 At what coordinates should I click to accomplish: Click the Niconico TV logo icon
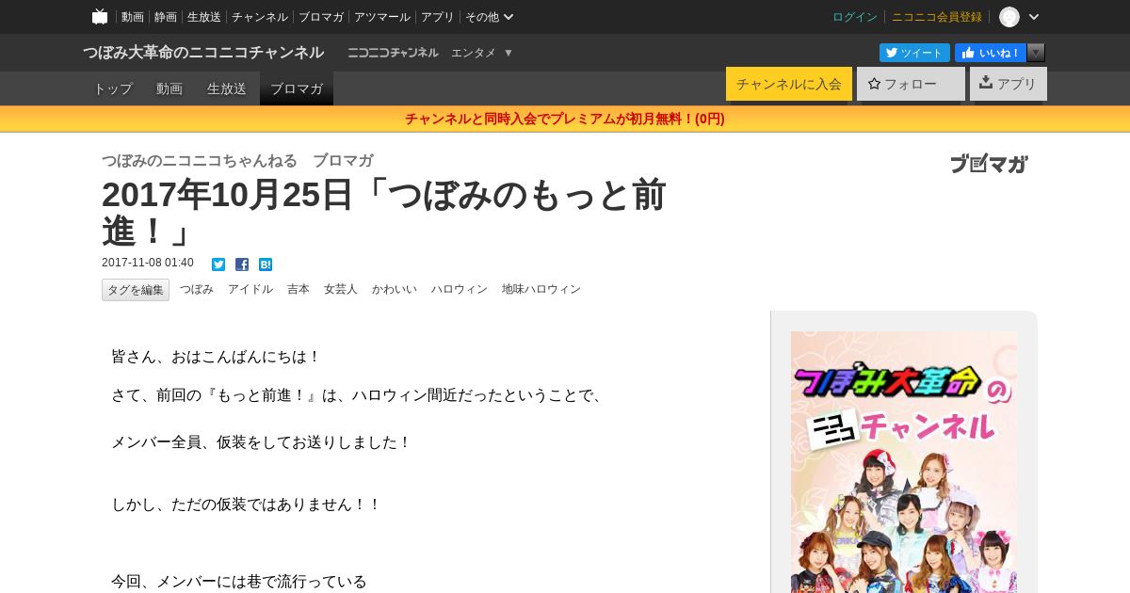point(100,16)
